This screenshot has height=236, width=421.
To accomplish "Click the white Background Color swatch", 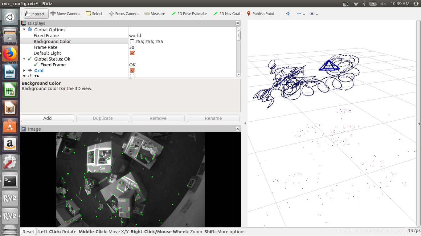I will 132,41.
